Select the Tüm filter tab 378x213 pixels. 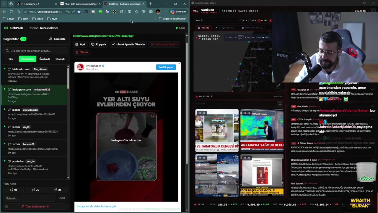tap(11, 59)
